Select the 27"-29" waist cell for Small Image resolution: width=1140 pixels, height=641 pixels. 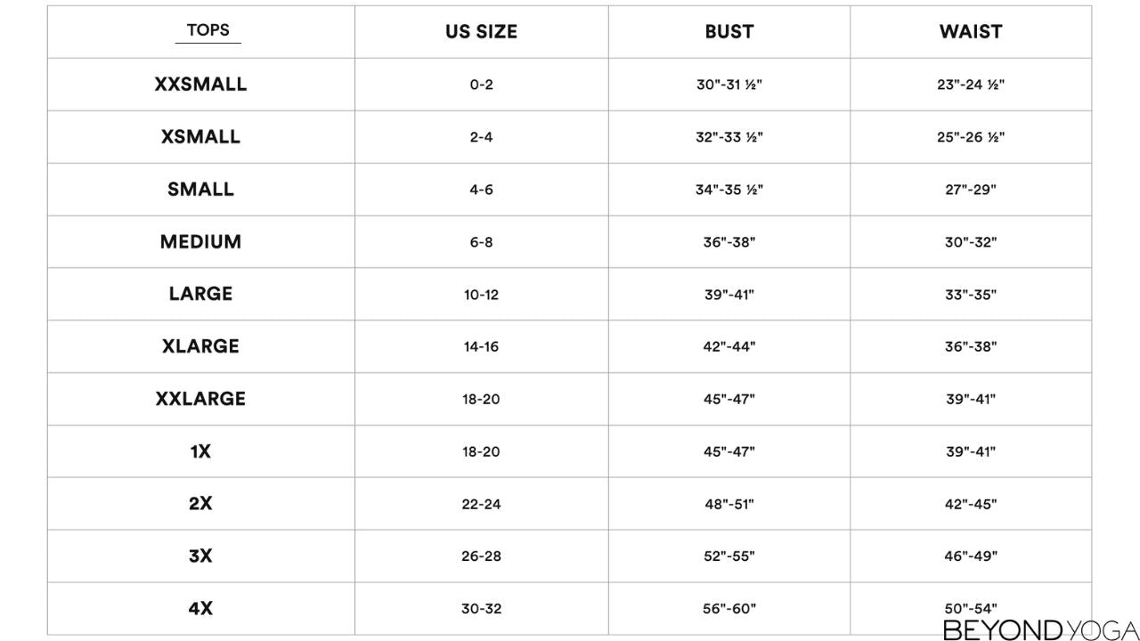[x=970, y=190]
